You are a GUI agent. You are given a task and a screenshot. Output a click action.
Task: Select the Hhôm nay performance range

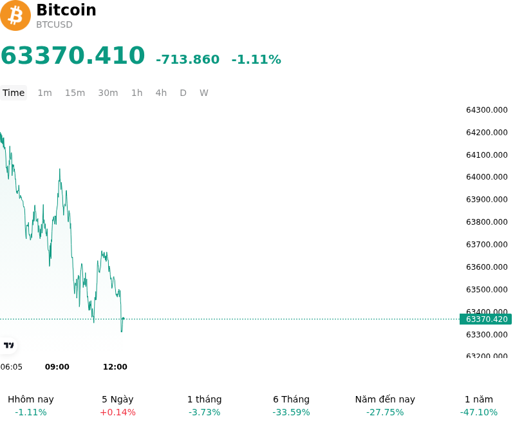click(x=31, y=406)
